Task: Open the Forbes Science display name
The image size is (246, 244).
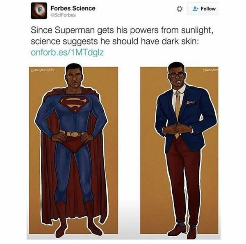Action: (73, 8)
